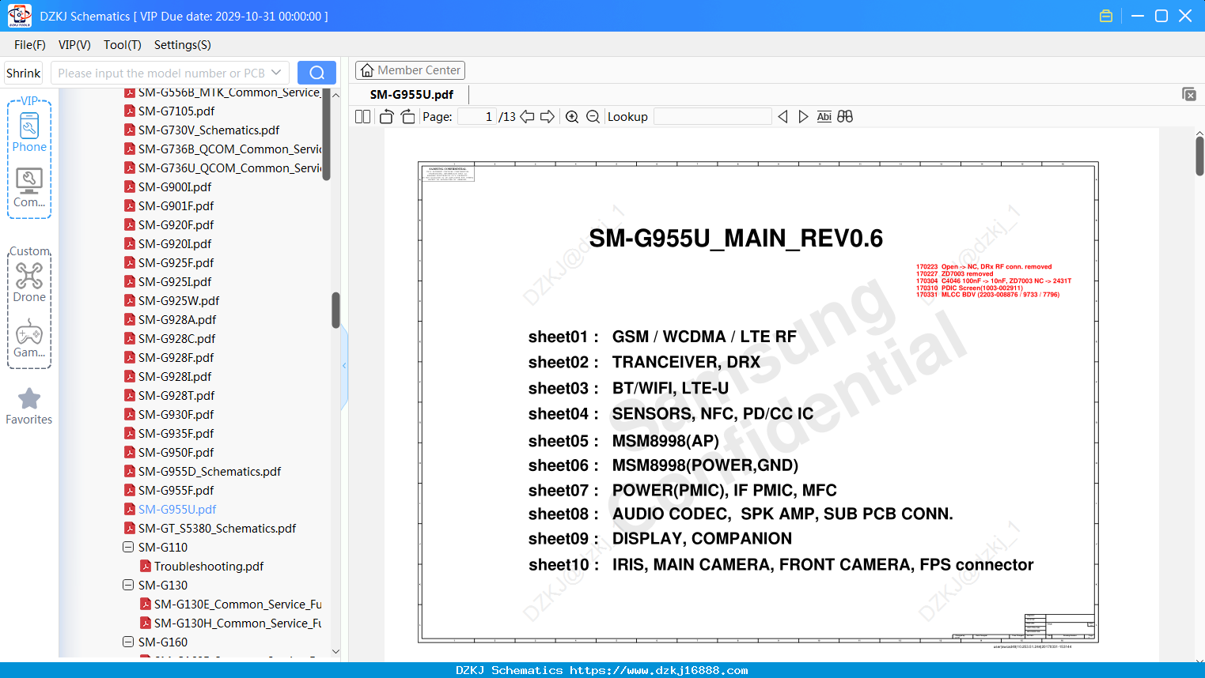
Task: Toggle the dual-page view layout
Action: [x=363, y=117]
